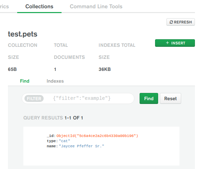Click the type value "cat"
Screen dimensions: 197x169
[64, 141]
